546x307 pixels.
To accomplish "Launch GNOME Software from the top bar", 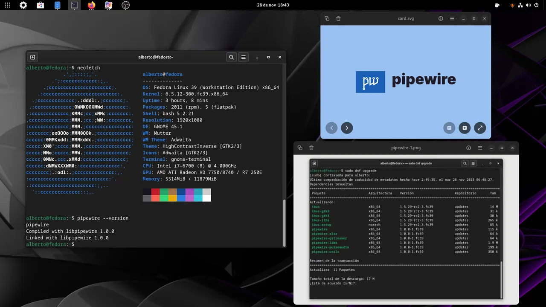I will click(x=40, y=5).
